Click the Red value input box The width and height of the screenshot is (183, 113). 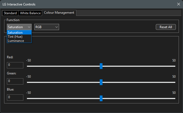point(15,65)
